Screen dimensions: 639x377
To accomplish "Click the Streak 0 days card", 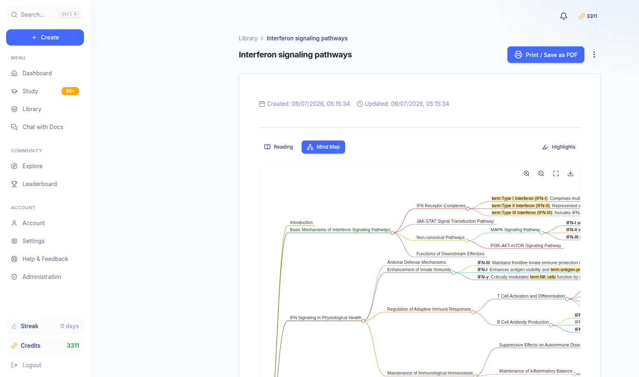I will [45, 326].
